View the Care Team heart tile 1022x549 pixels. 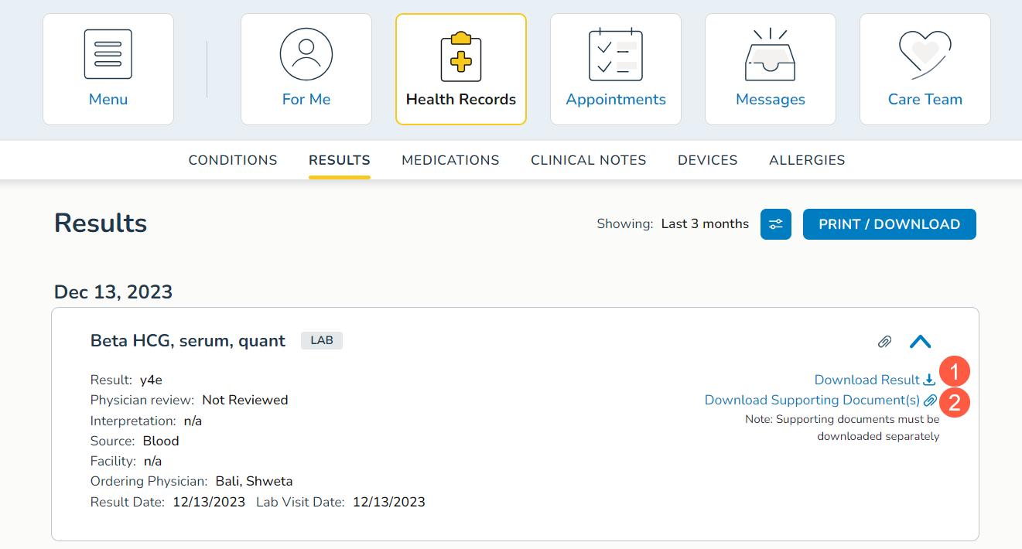925,69
